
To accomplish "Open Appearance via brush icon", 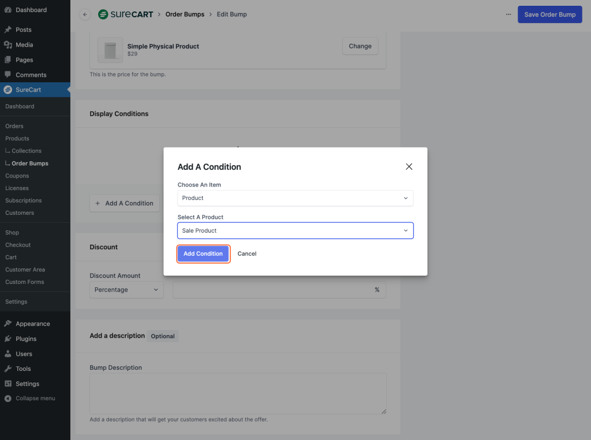I will point(10,323).
